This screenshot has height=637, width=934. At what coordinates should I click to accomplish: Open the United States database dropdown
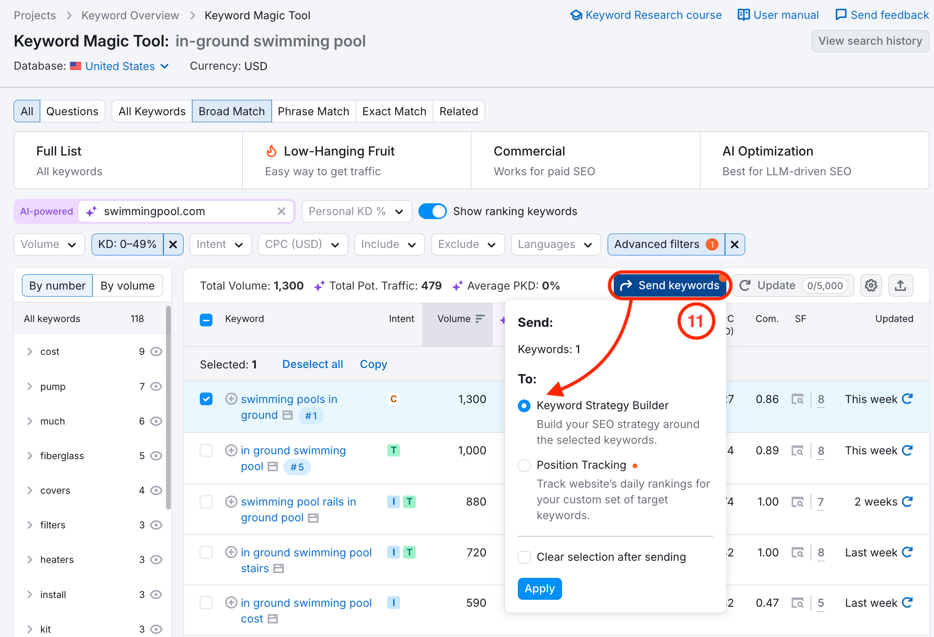pos(120,66)
